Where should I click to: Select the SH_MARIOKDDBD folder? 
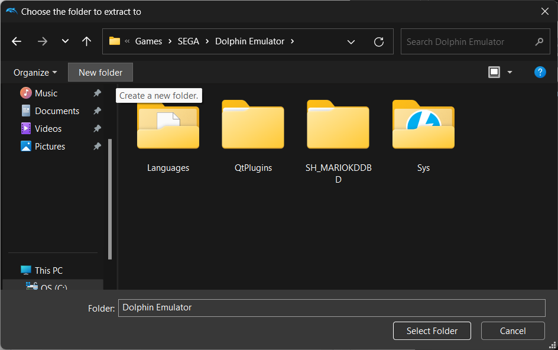pos(338,142)
